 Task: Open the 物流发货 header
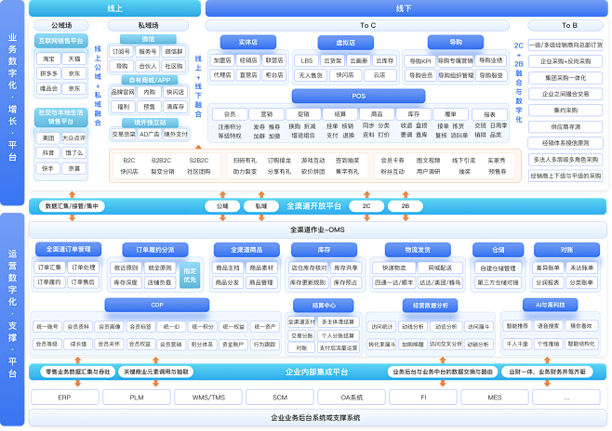coord(418,250)
